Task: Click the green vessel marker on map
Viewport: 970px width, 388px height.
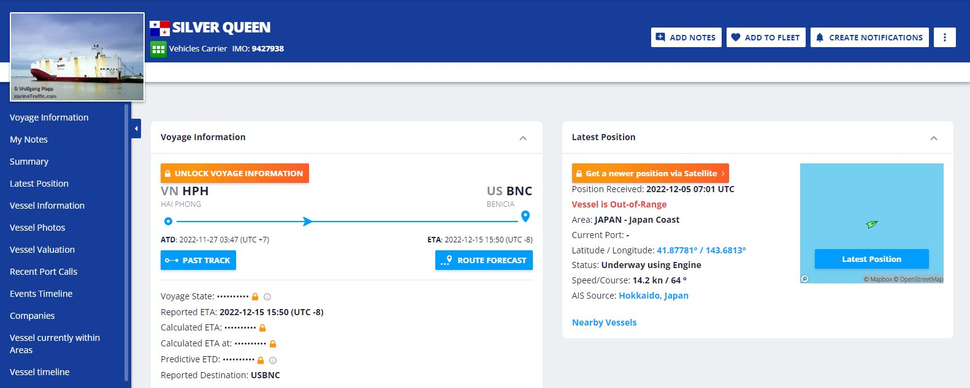Action: (871, 225)
